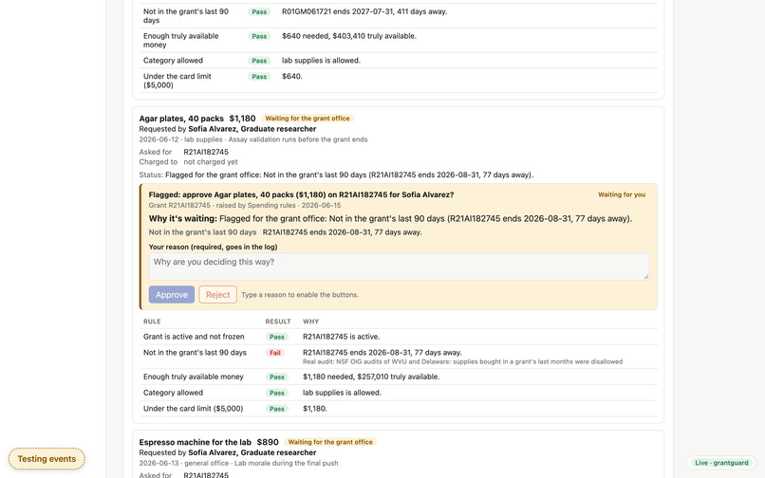Click the 'Category allowed' rule in the Agar plates table
Screen dimensions: 765x478
click(x=173, y=393)
